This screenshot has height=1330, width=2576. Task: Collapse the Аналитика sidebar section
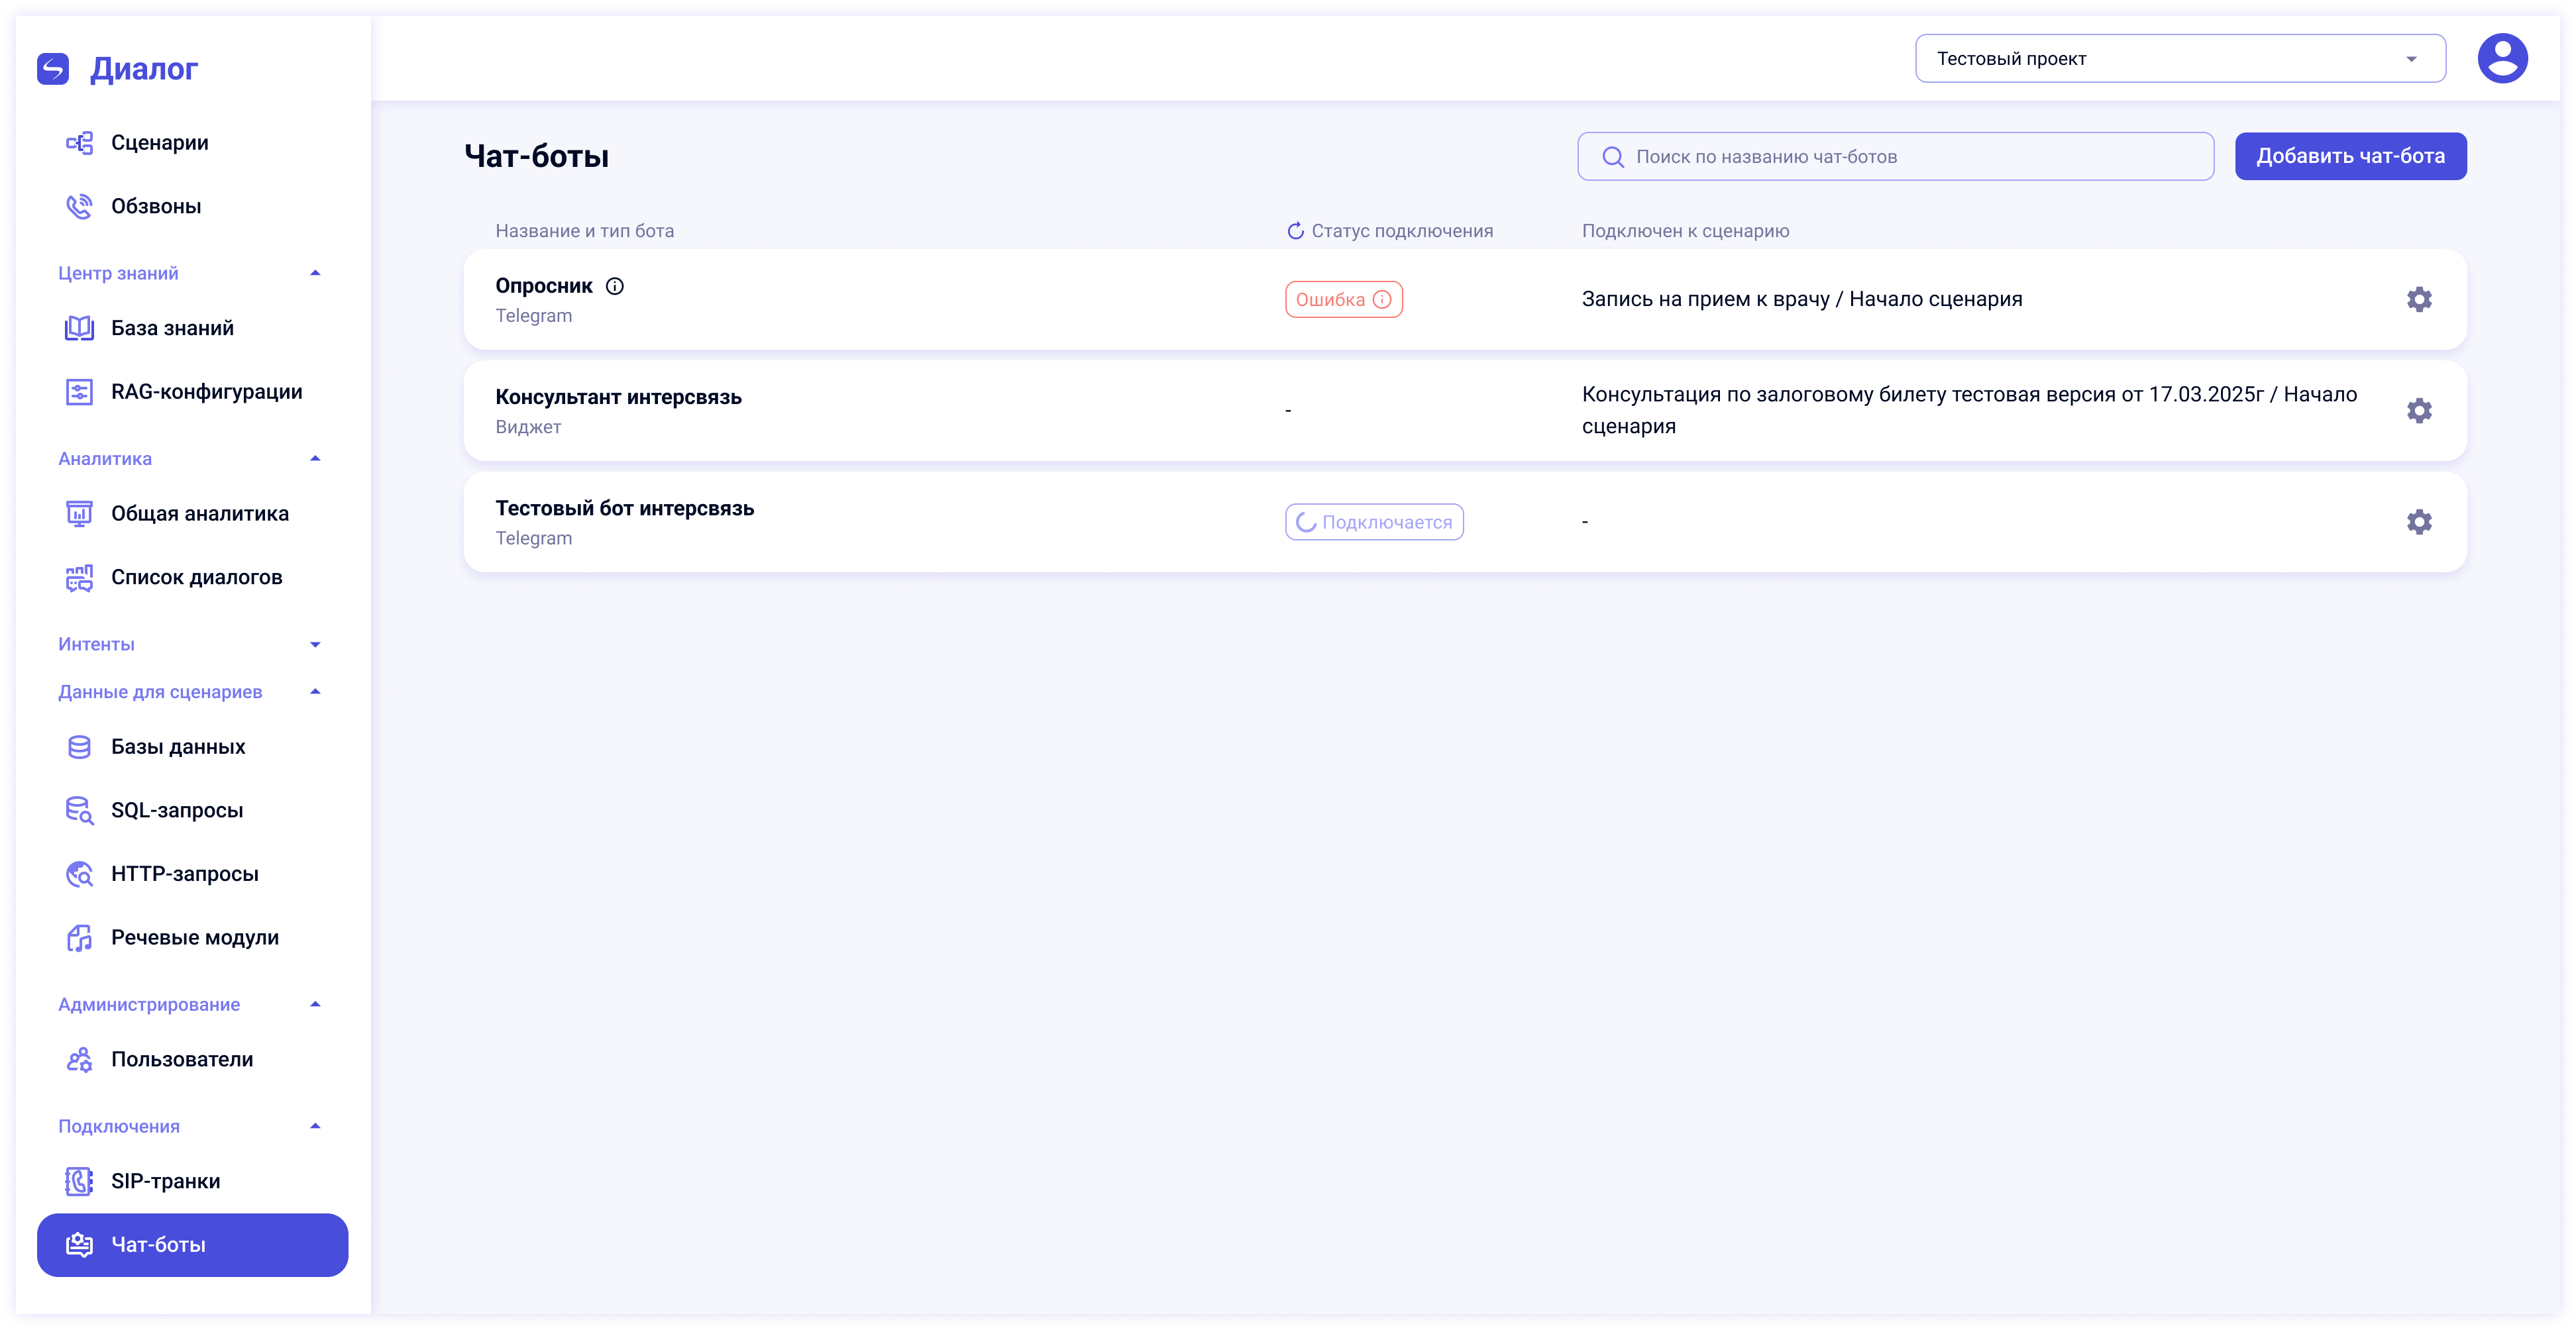pyautogui.click(x=315, y=459)
